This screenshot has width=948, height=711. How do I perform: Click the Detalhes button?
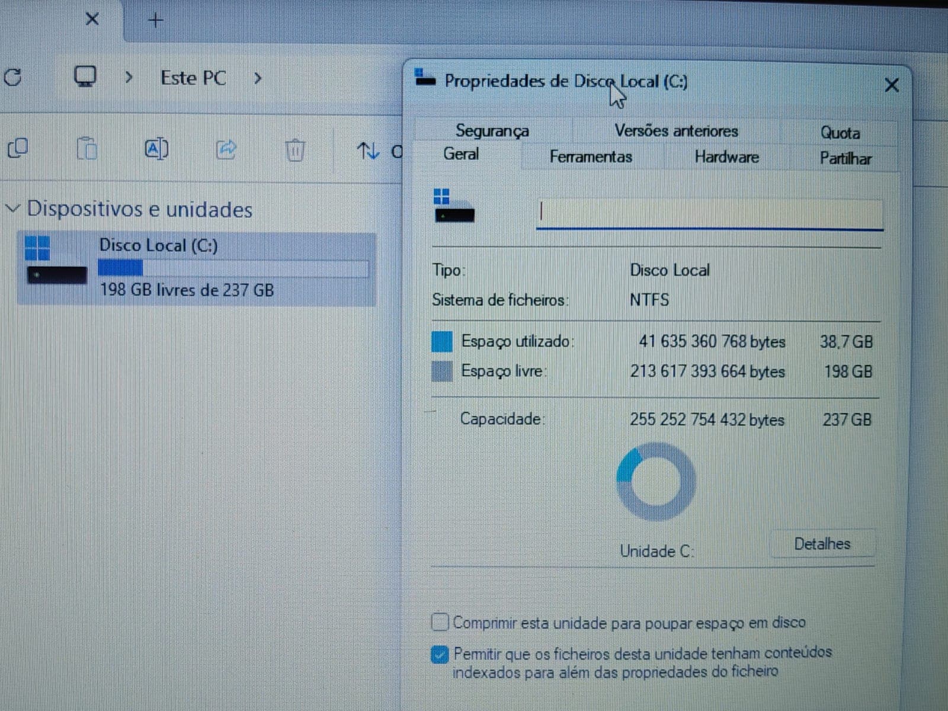[x=822, y=543]
